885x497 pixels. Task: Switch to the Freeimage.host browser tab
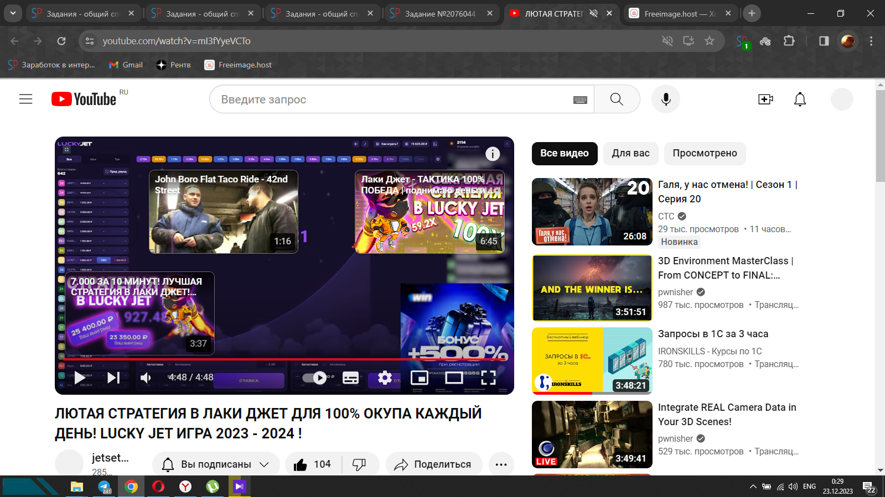(x=679, y=13)
